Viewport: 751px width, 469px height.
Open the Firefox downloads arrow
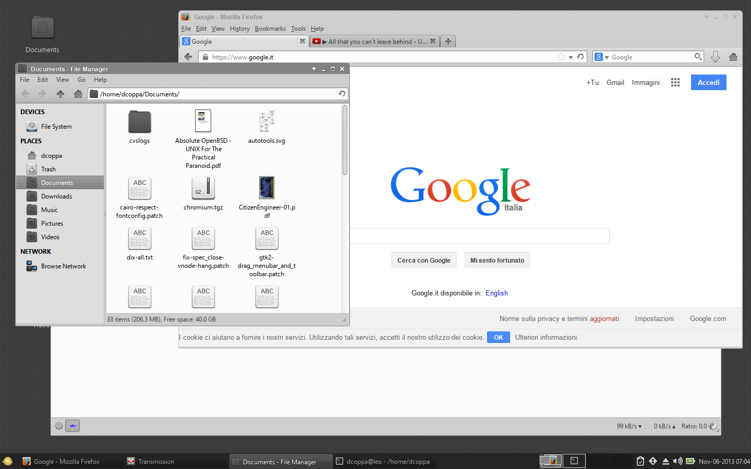pyautogui.click(x=716, y=57)
